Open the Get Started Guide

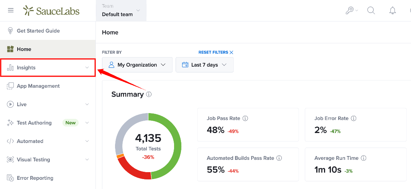coord(48,31)
